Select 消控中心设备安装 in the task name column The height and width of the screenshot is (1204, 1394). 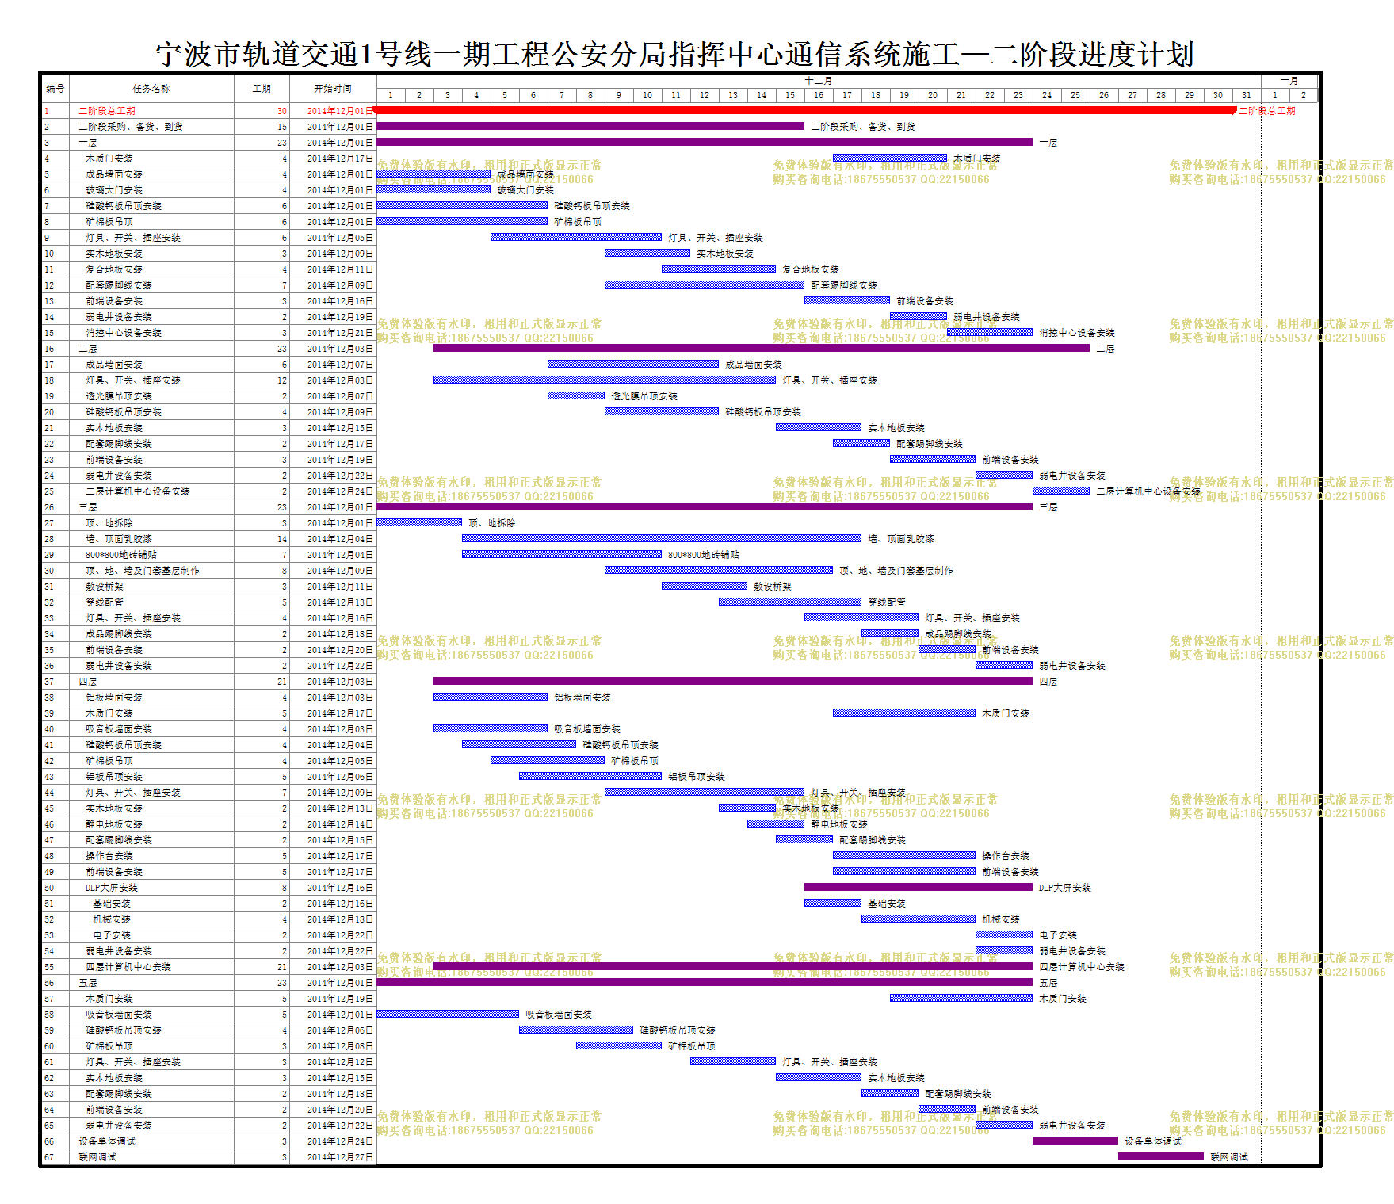(124, 333)
